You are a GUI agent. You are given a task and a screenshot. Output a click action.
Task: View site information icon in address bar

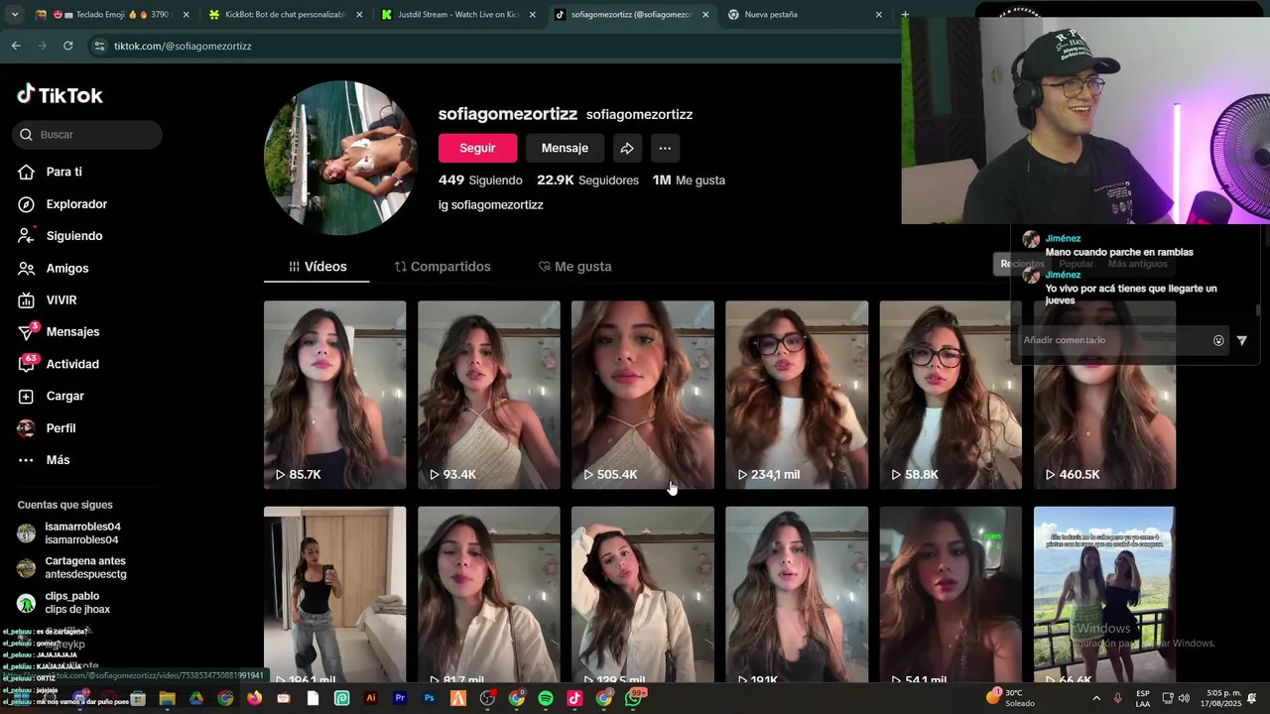coord(98,46)
